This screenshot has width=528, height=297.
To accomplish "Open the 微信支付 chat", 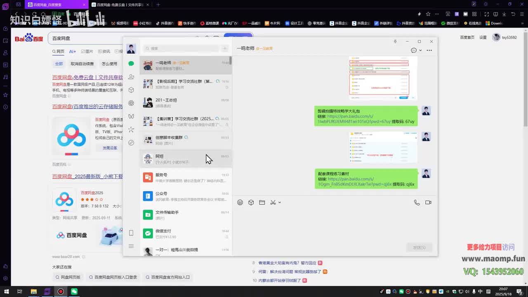I will tap(186, 233).
